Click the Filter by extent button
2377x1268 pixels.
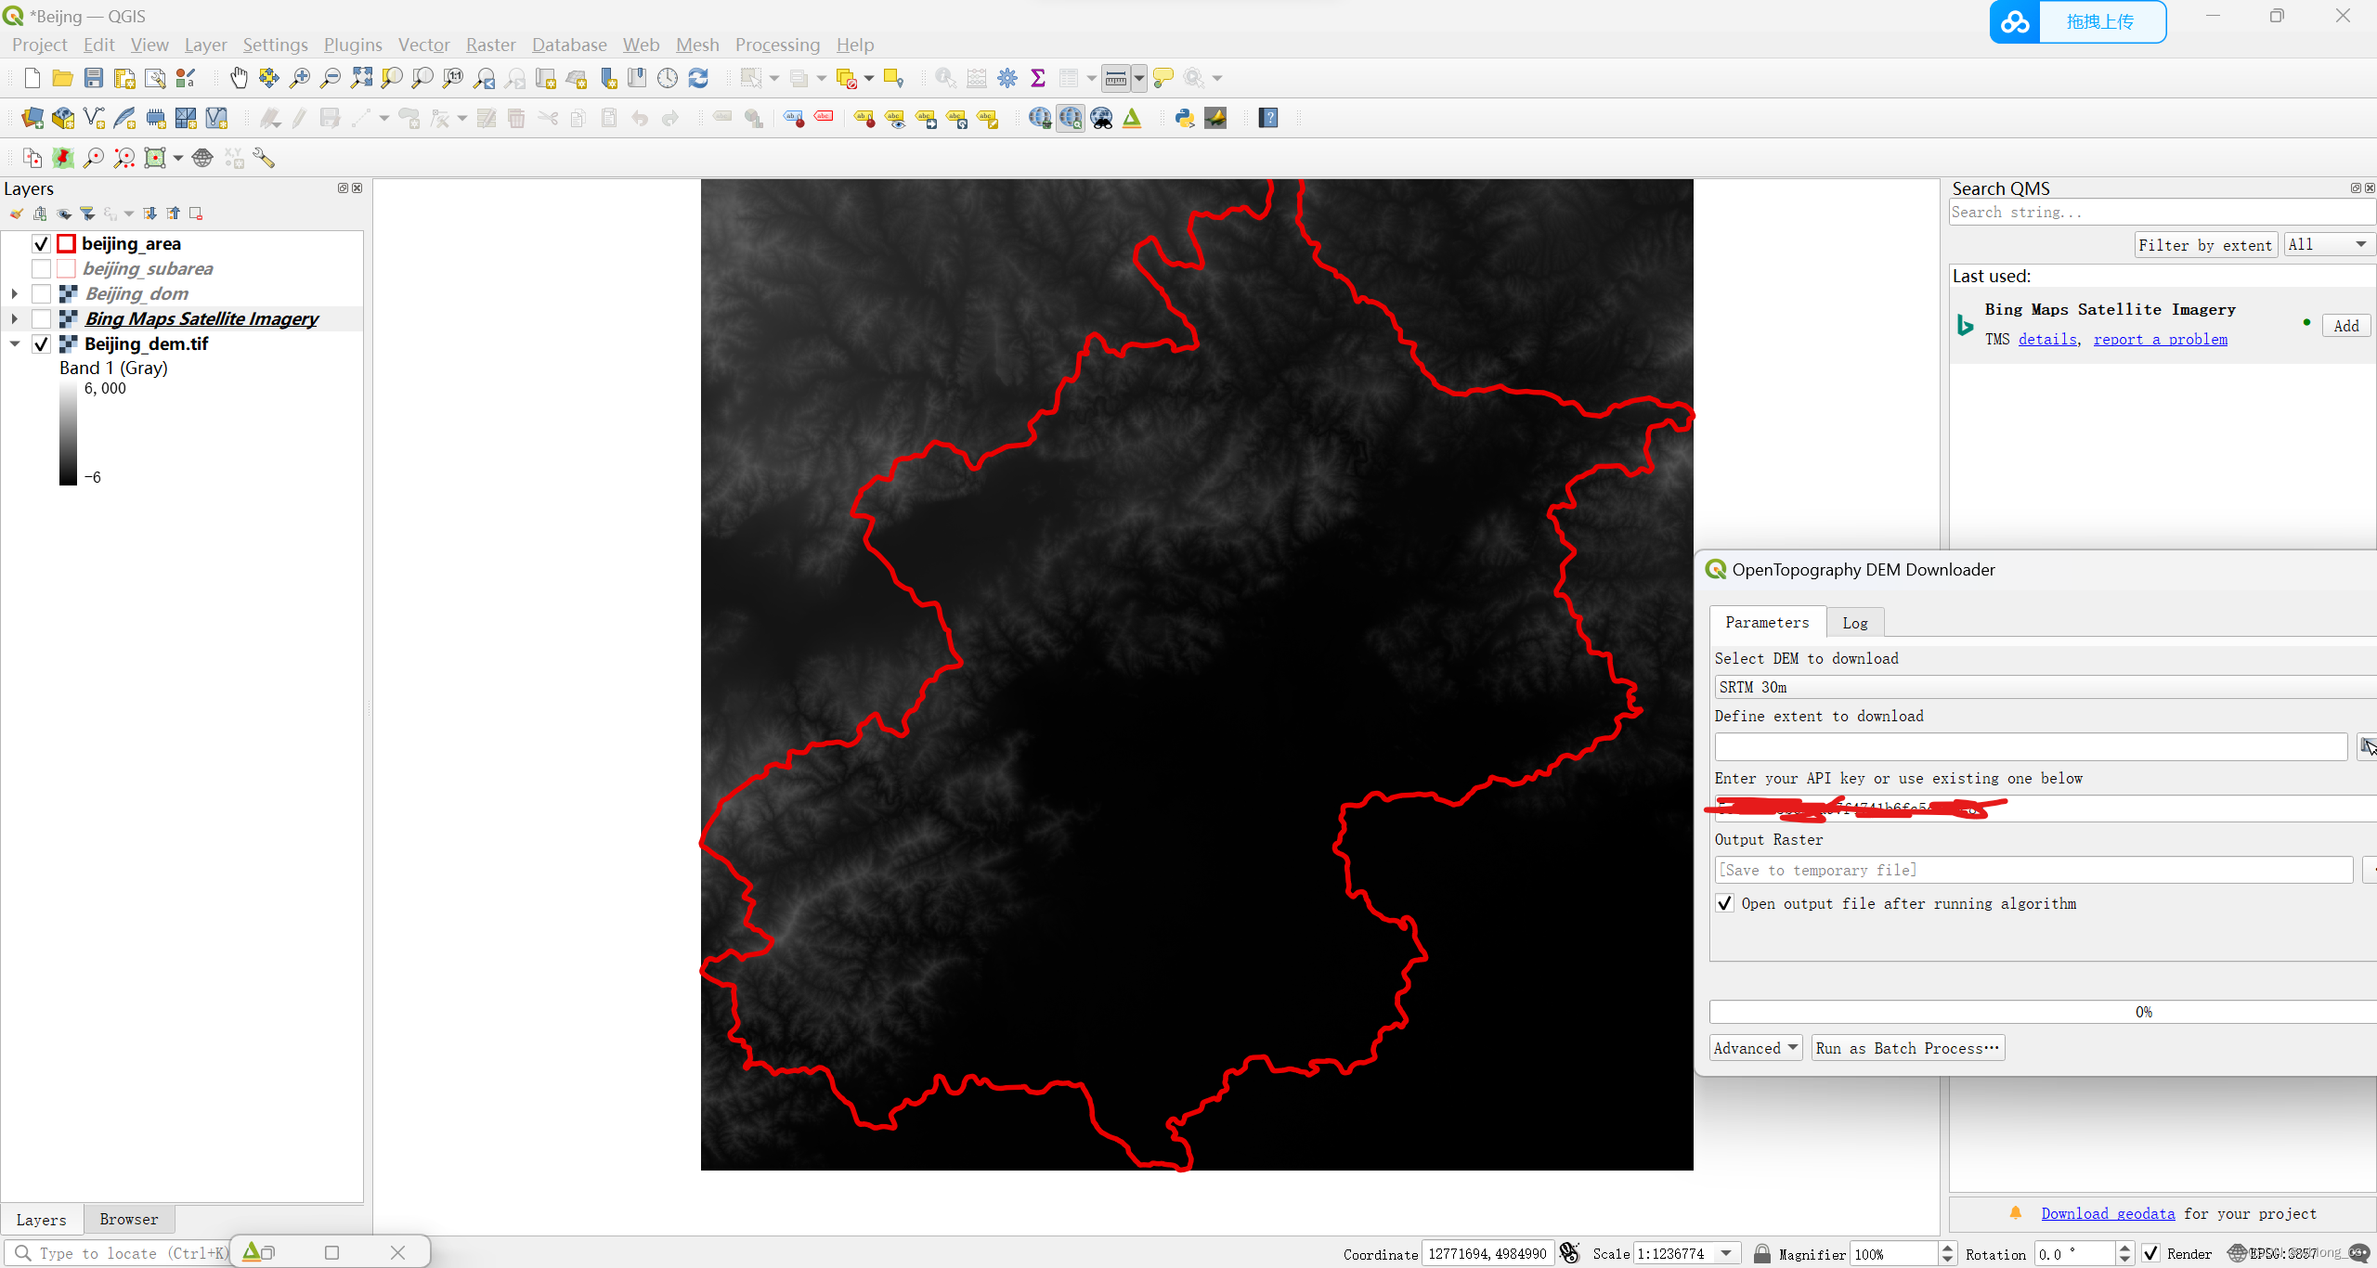tap(2205, 245)
